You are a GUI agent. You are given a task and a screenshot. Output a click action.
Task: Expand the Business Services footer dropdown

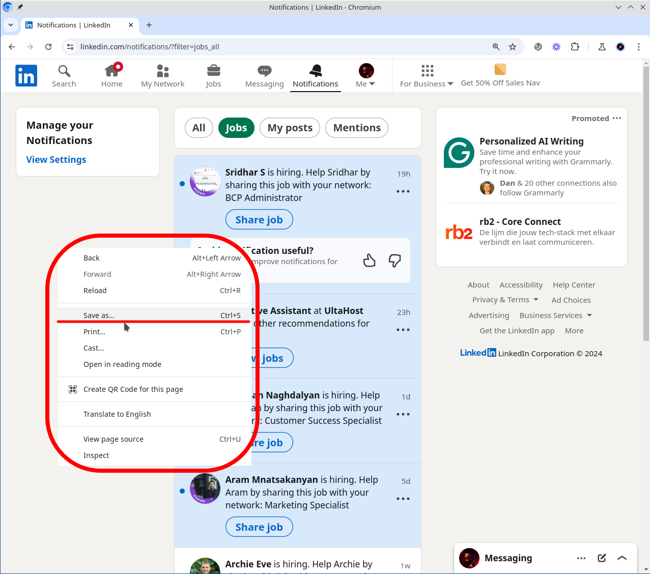555,315
